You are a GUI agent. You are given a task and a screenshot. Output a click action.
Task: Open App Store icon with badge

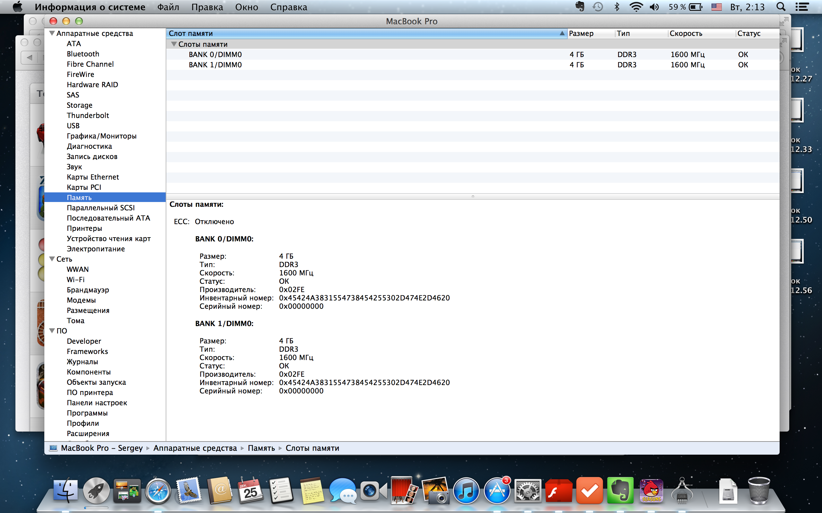tap(497, 491)
